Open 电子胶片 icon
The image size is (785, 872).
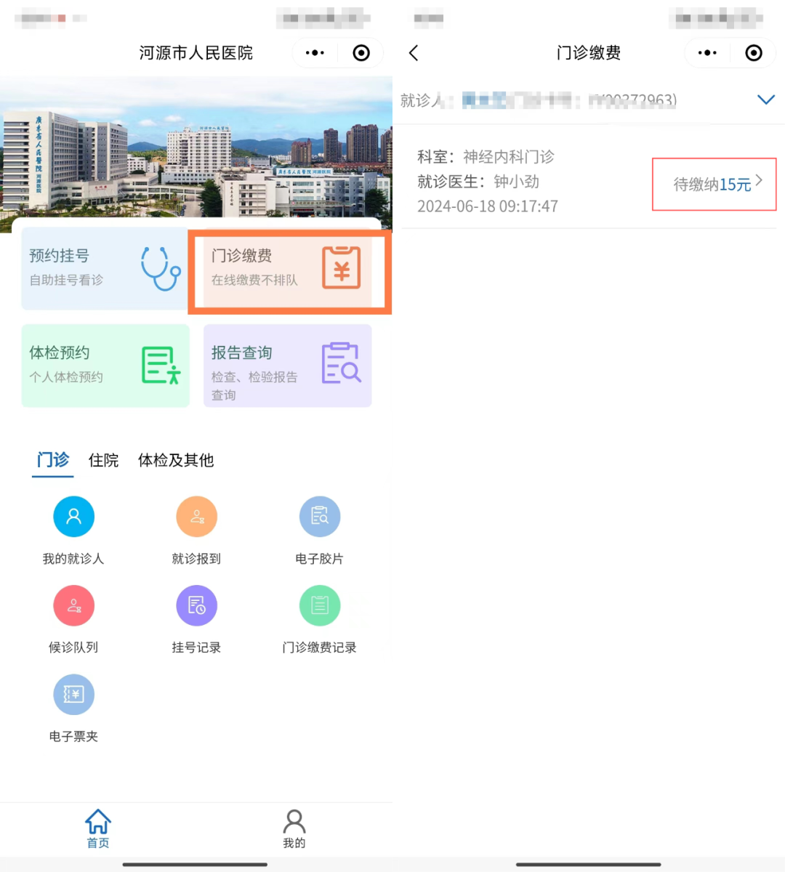coord(320,517)
